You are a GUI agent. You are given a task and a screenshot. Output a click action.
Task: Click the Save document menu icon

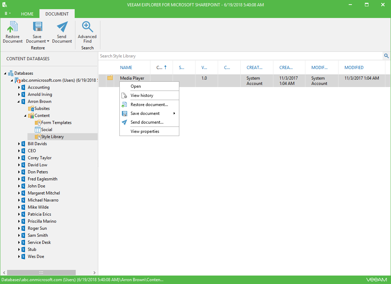[124, 114]
